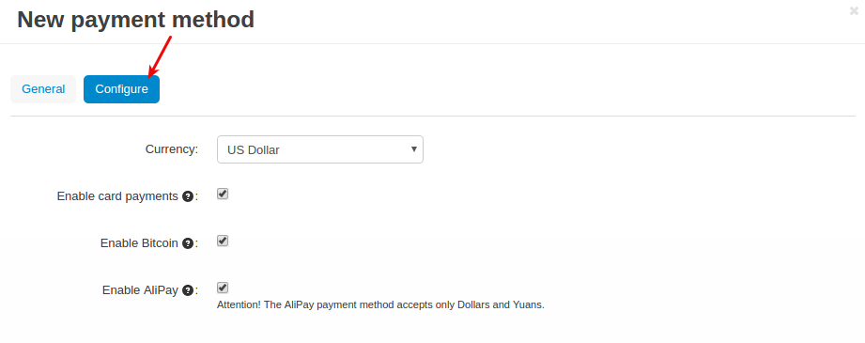The width and height of the screenshot is (865, 343).
Task: Switch to the General tab
Action: (x=43, y=89)
